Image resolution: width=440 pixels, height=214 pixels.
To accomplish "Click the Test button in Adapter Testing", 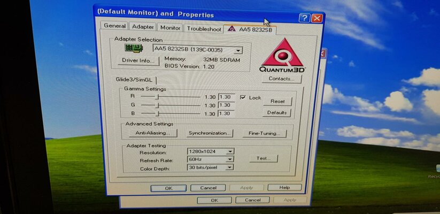I will coord(264,158).
